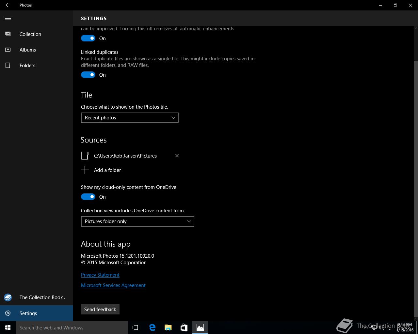Viewport: 418px width, 334px height.
Task: Open Folders in the sidebar
Action: tap(37, 65)
